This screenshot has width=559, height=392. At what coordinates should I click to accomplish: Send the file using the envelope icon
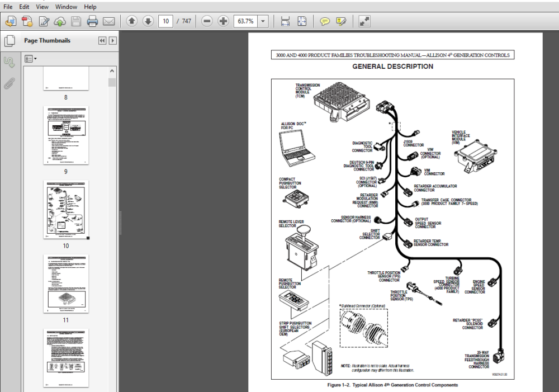point(109,21)
